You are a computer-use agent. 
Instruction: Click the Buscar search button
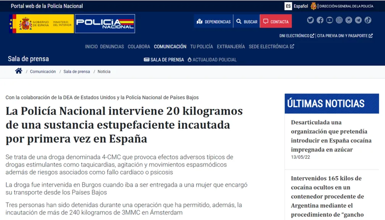pyautogui.click(x=246, y=22)
